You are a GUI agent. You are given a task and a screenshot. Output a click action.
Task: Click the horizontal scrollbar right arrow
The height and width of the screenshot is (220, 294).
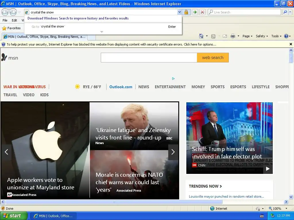coord(286,202)
